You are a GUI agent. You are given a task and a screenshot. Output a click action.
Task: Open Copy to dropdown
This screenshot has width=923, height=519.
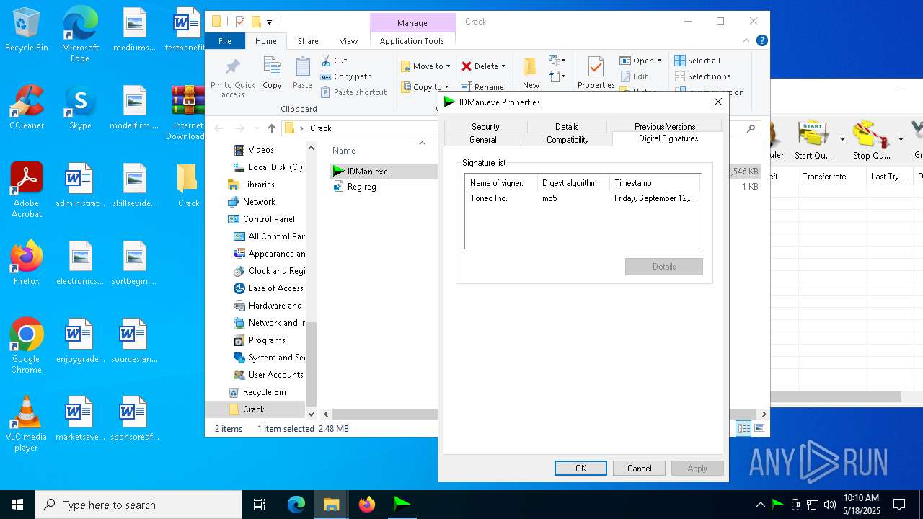pos(425,87)
